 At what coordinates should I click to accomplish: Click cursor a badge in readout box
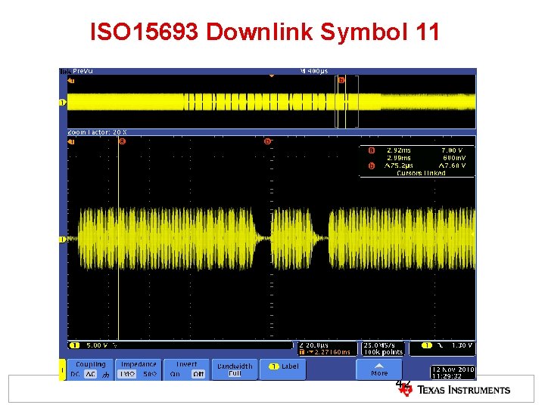tap(371, 150)
